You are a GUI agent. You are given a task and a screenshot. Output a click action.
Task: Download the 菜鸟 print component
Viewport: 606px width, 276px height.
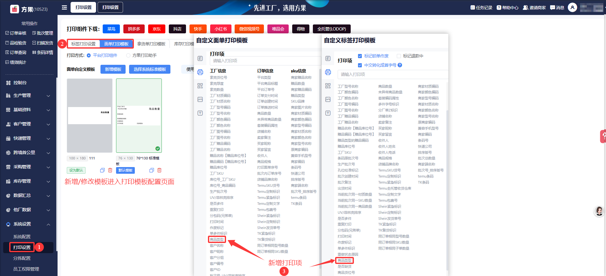click(x=111, y=29)
